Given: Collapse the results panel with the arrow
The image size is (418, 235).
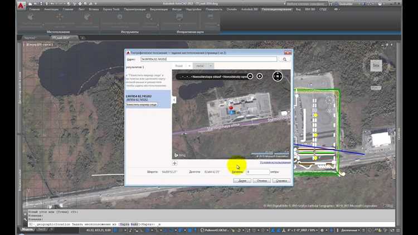Looking at the screenshot, I should pos(174,100).
